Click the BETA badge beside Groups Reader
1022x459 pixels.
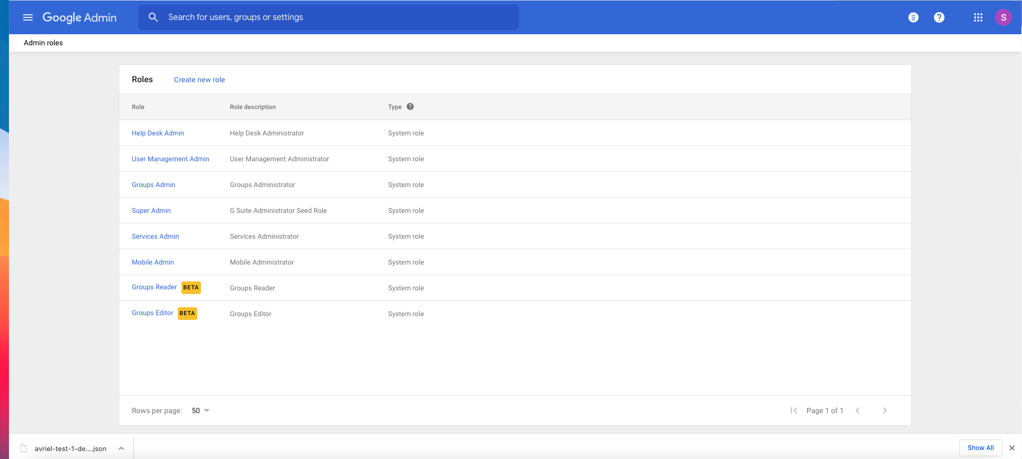191,287
